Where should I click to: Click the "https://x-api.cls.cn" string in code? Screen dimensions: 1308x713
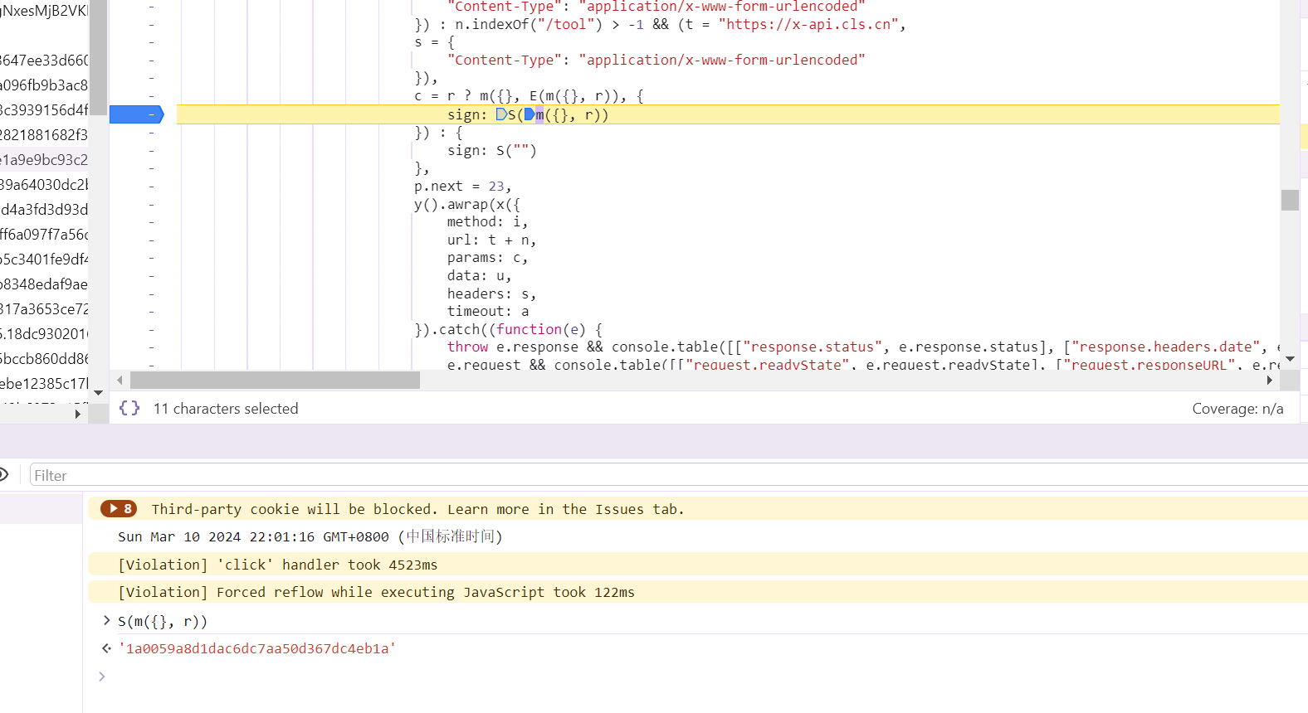click(808, 24)
